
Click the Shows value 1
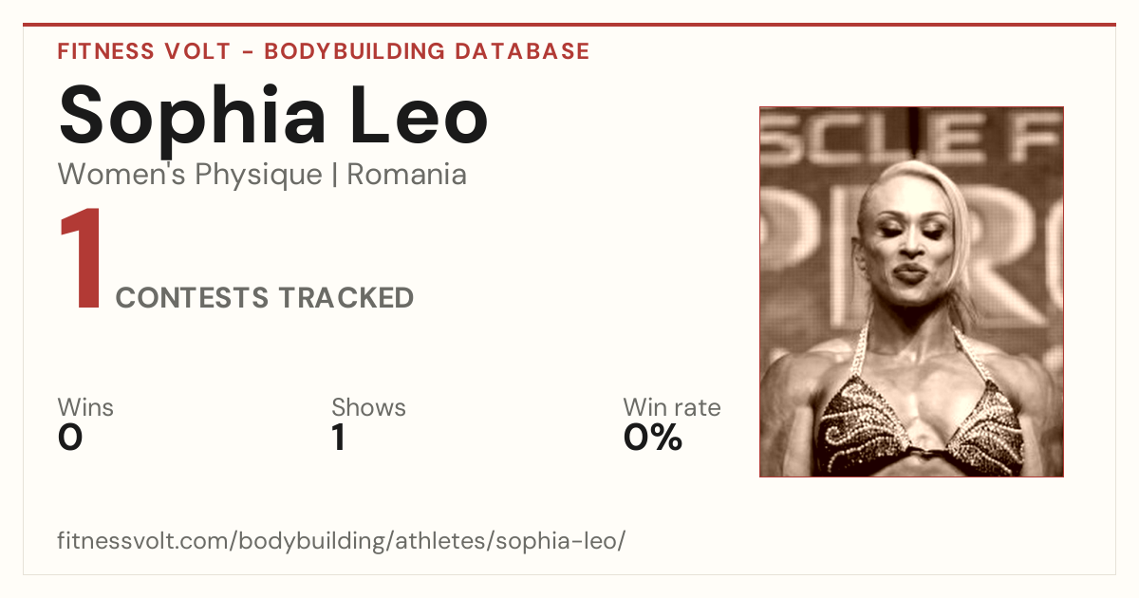(338, 438)
